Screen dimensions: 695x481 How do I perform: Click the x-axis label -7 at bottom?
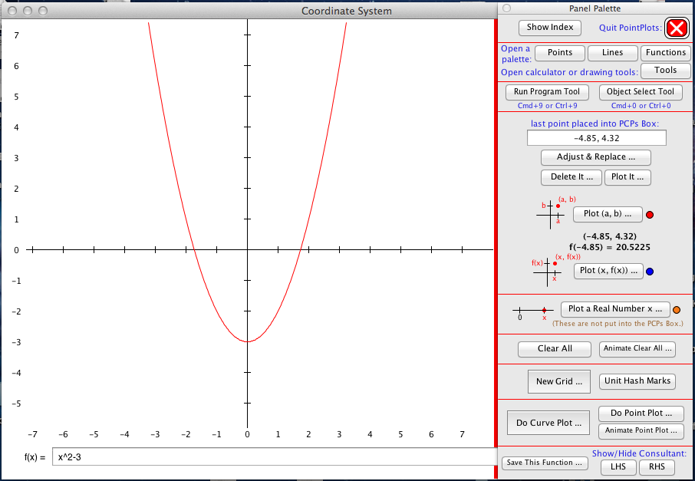[x=32, y=434]
